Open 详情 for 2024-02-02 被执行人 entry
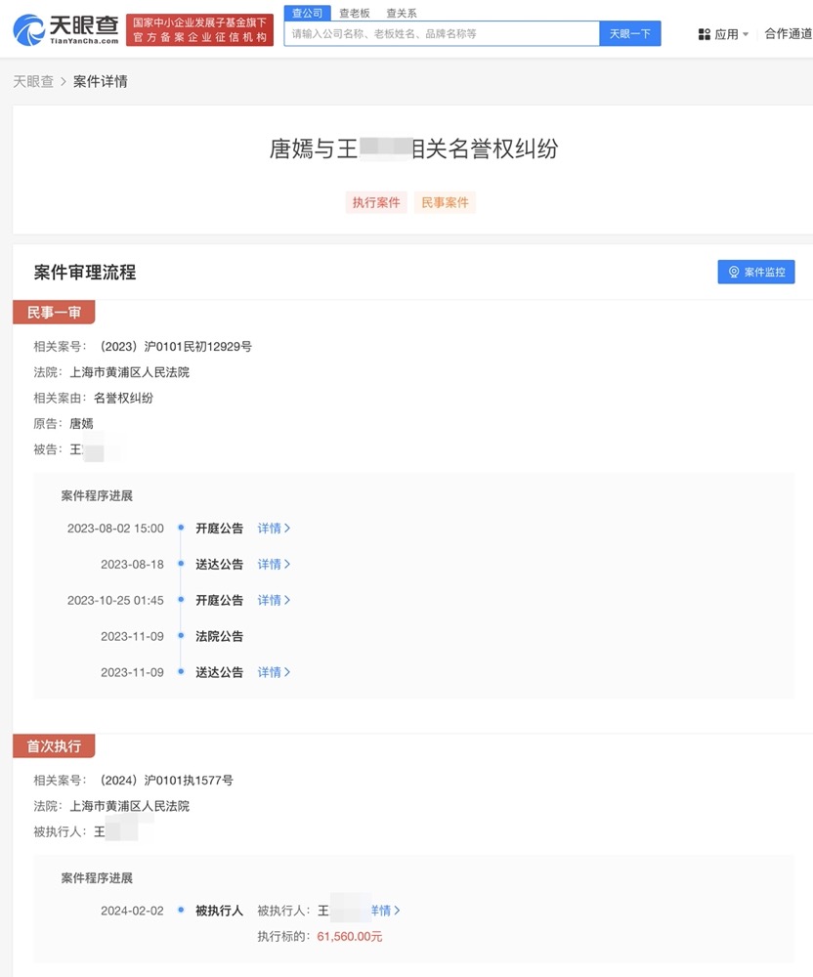813x977 pixels. click(x=386, y=911)
